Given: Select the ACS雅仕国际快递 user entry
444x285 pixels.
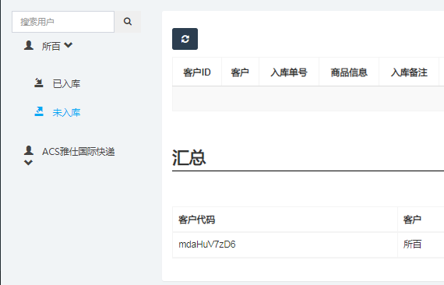Looking at the screenshot, I should click(x=79, y=152).
